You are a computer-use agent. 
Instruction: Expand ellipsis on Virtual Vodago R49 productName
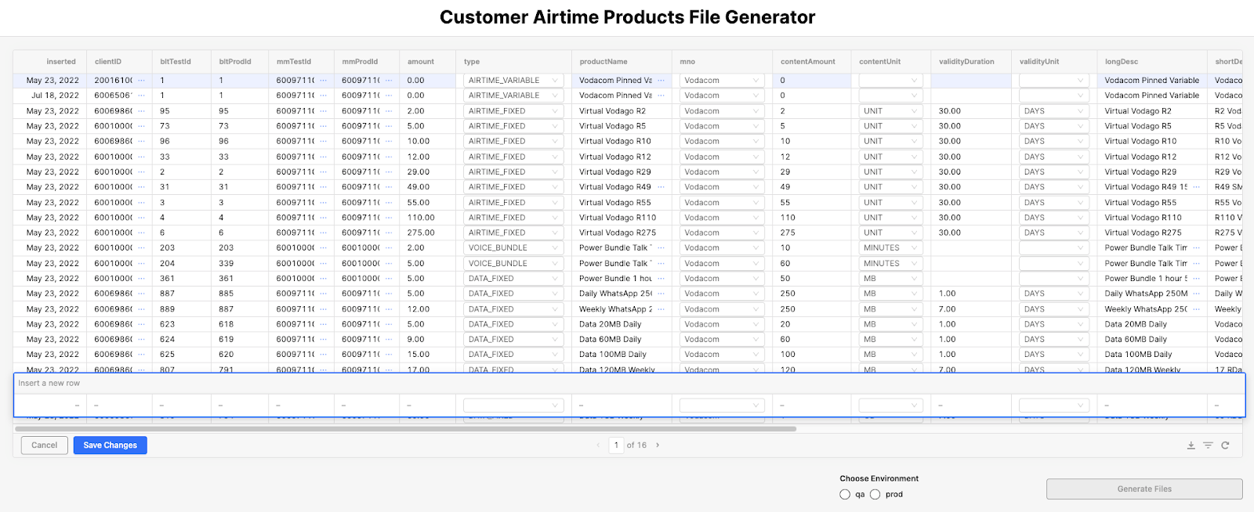tap(661, 187)
